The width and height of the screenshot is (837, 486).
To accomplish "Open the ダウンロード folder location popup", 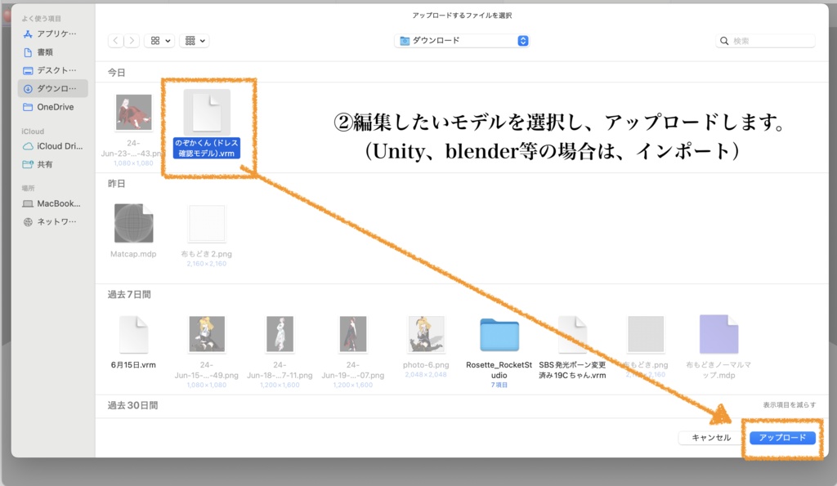I will pos(463,41).
